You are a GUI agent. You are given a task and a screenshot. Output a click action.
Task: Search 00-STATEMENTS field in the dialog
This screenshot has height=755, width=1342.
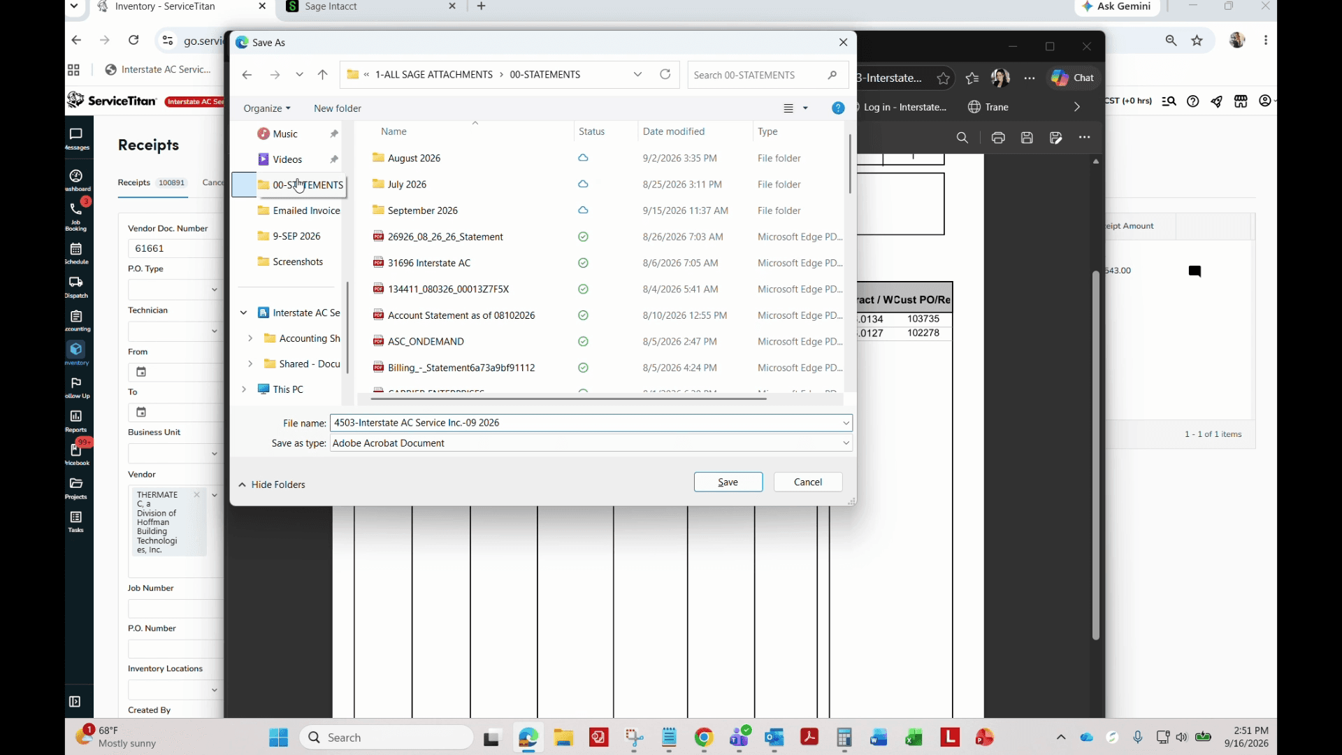(x=767, y=75)
